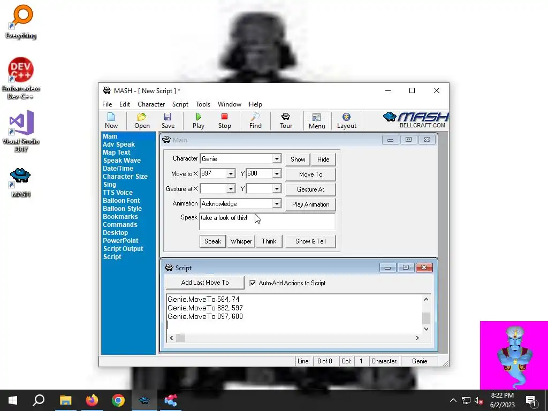Open the Help menu
Screen dimensions: 548x411
(255, 104)
